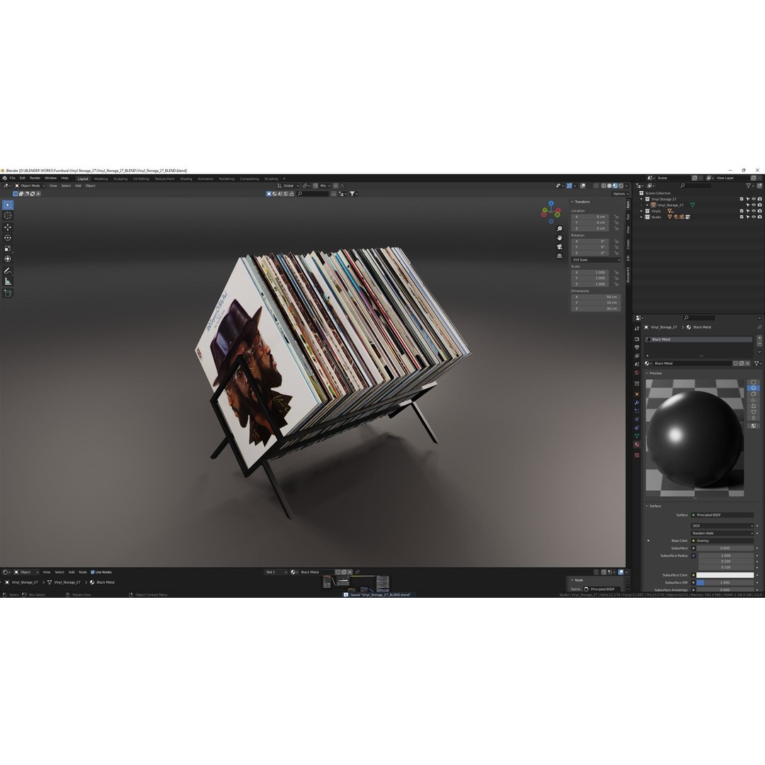Open the Output properties tab icon
The width and height of the screenshot is (765, 765).
pyautogui.click(x=637, y=347)
